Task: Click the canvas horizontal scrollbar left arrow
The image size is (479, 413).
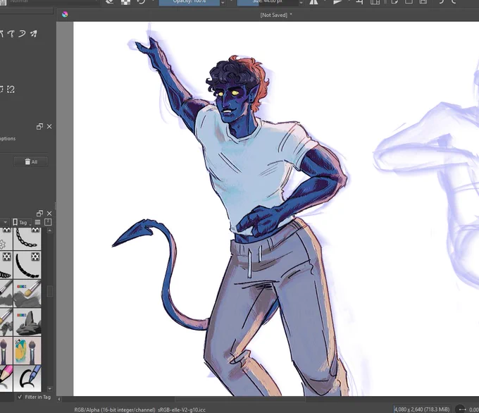Action: pyautogui.click(x=59, y=399)
